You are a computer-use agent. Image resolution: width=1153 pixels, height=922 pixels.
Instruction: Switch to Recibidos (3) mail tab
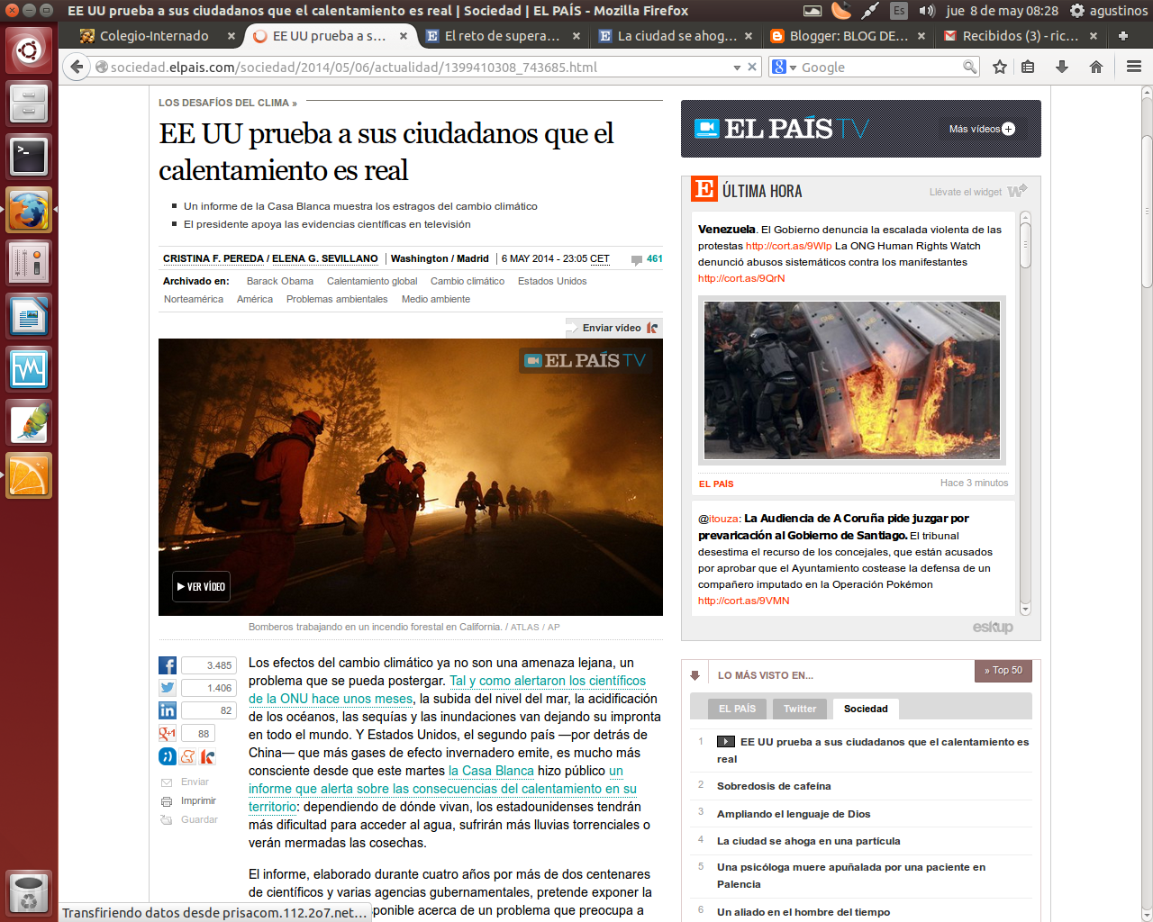(1021, 36)
